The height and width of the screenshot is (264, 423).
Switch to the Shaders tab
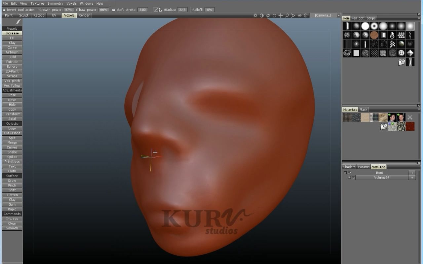point(349,167)
